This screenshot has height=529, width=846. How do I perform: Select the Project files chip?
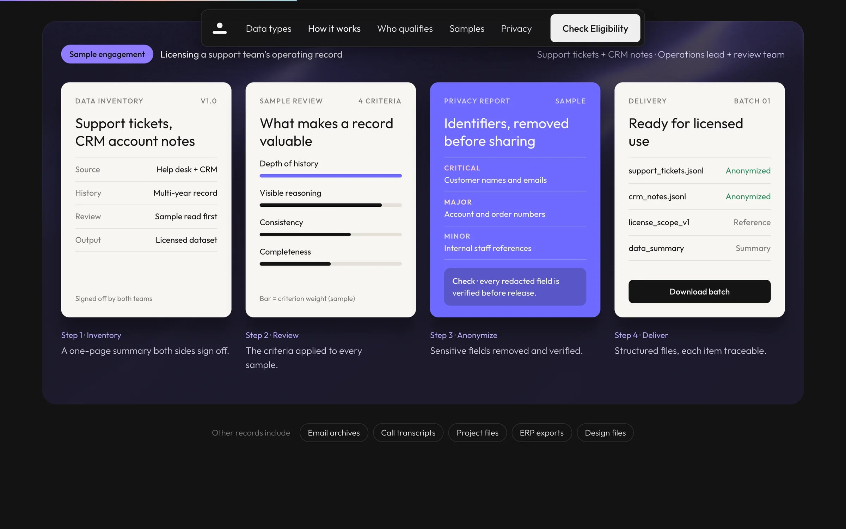pyautogui.click(x=477, y=432)
